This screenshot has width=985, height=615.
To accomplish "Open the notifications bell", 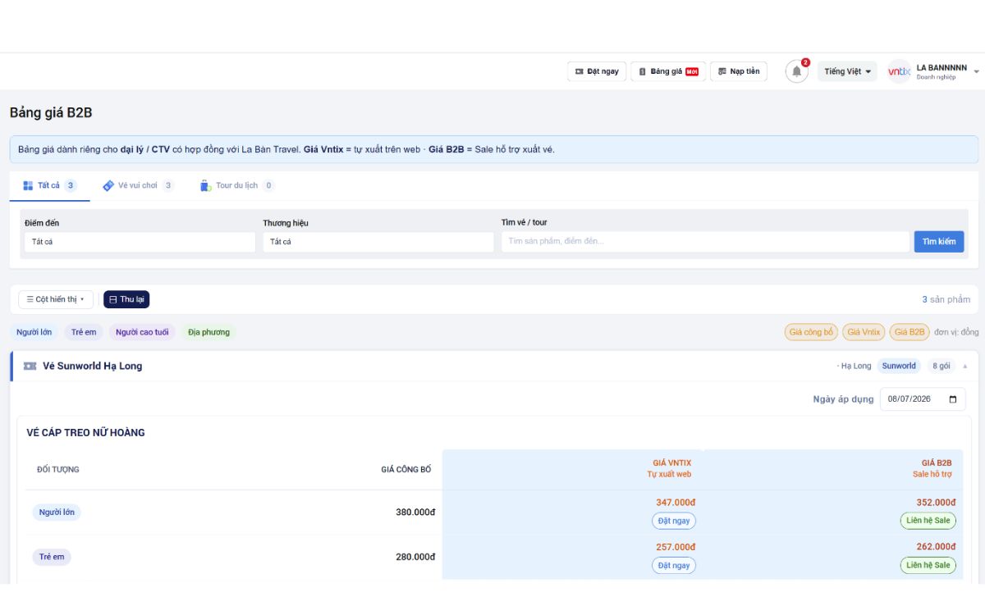I will [x=796, y=71].
